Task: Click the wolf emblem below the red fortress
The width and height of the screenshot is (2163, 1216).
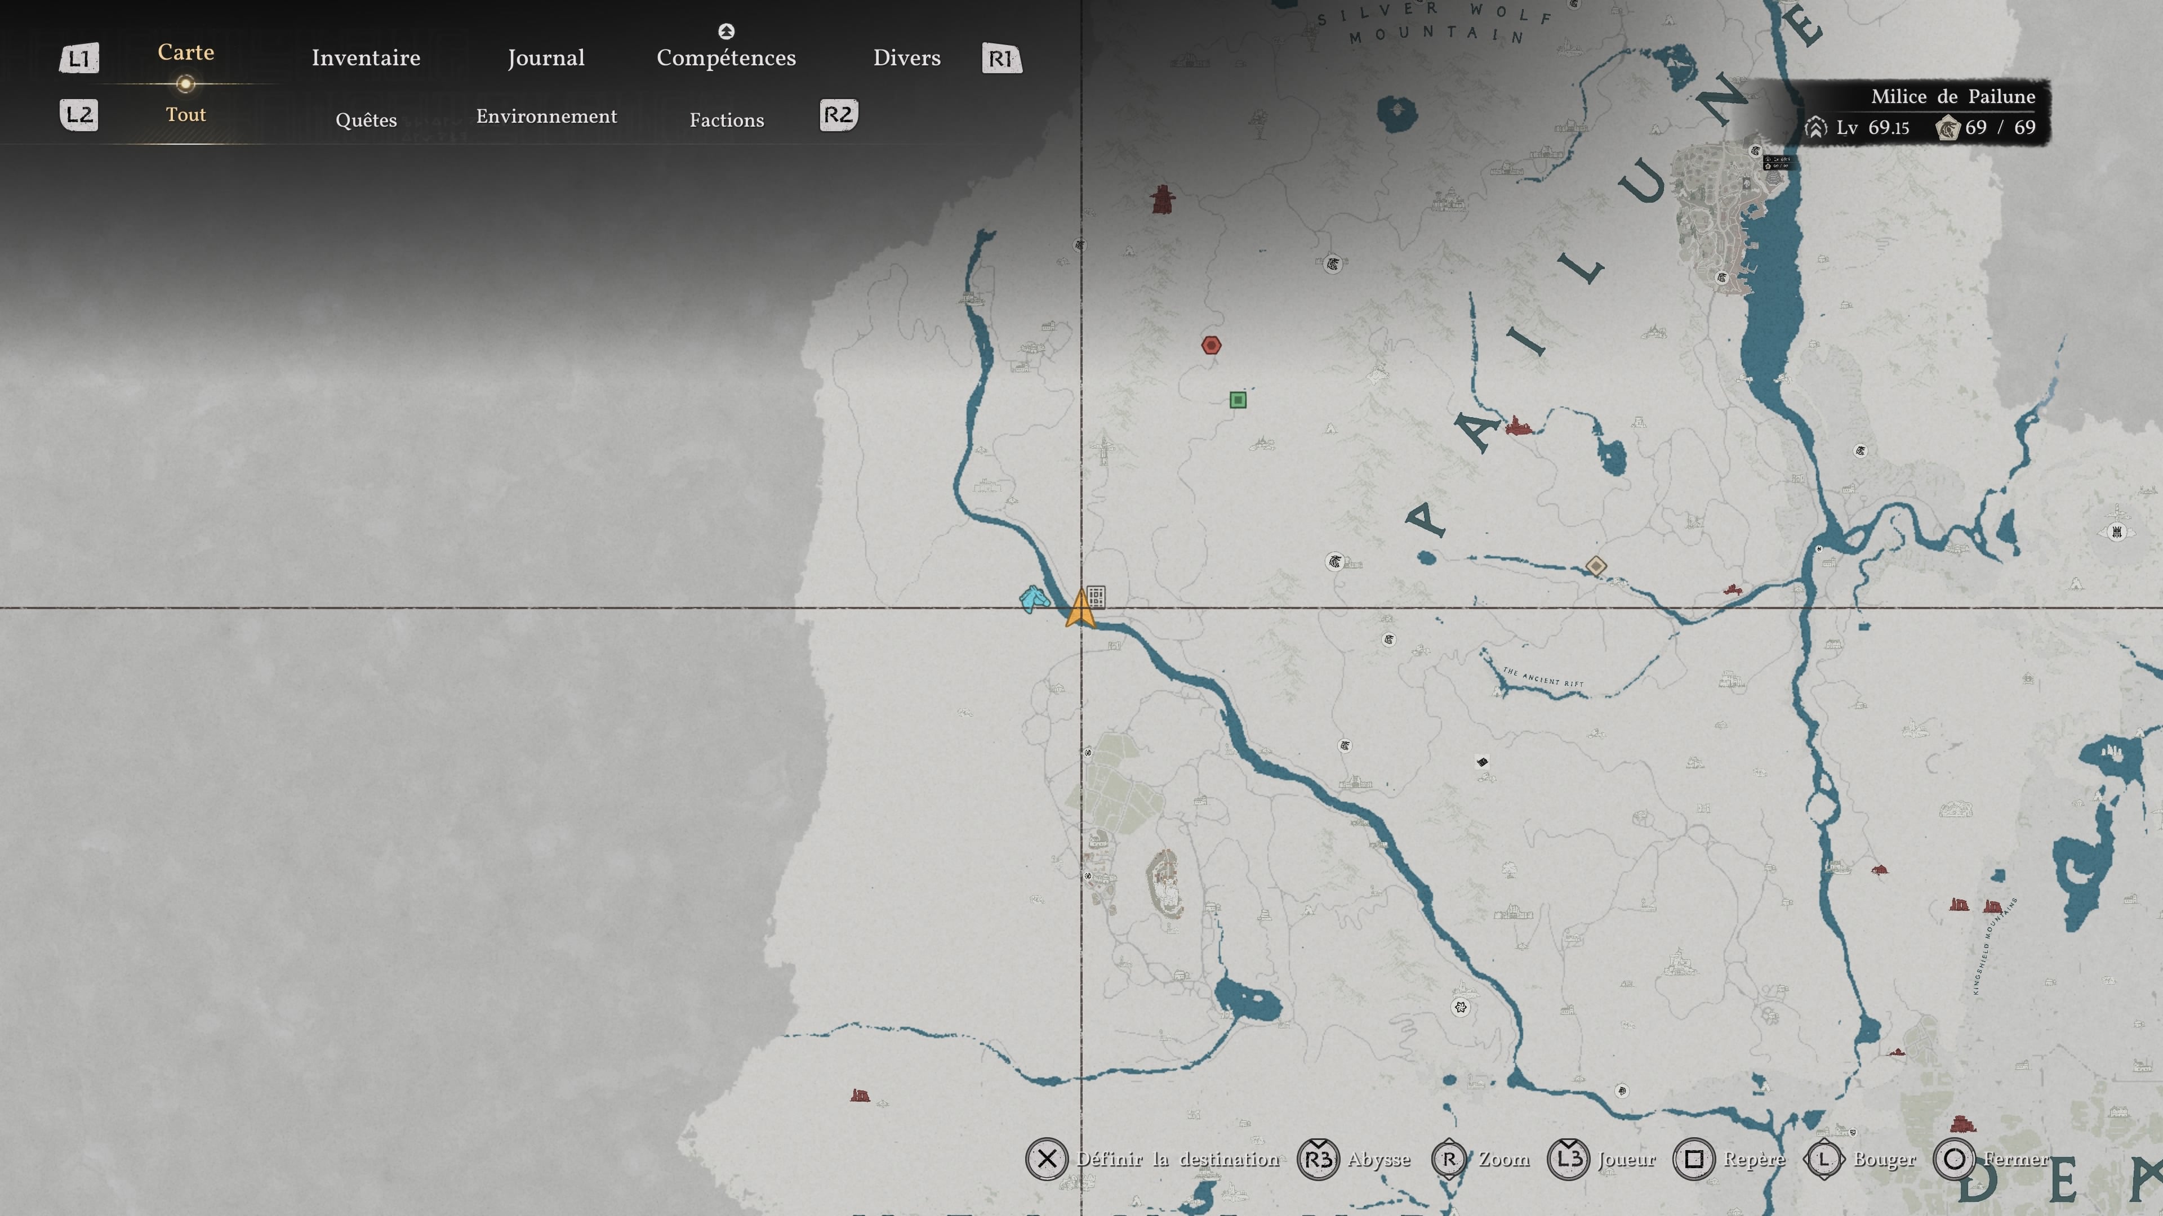Action: (x=1333, y=265)
